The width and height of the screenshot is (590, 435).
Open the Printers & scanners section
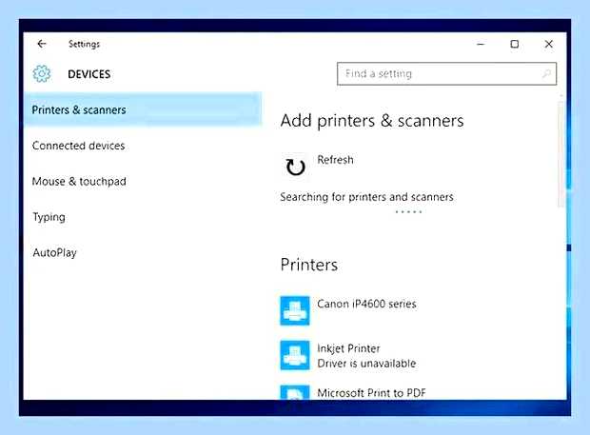[x=143, y=109]
